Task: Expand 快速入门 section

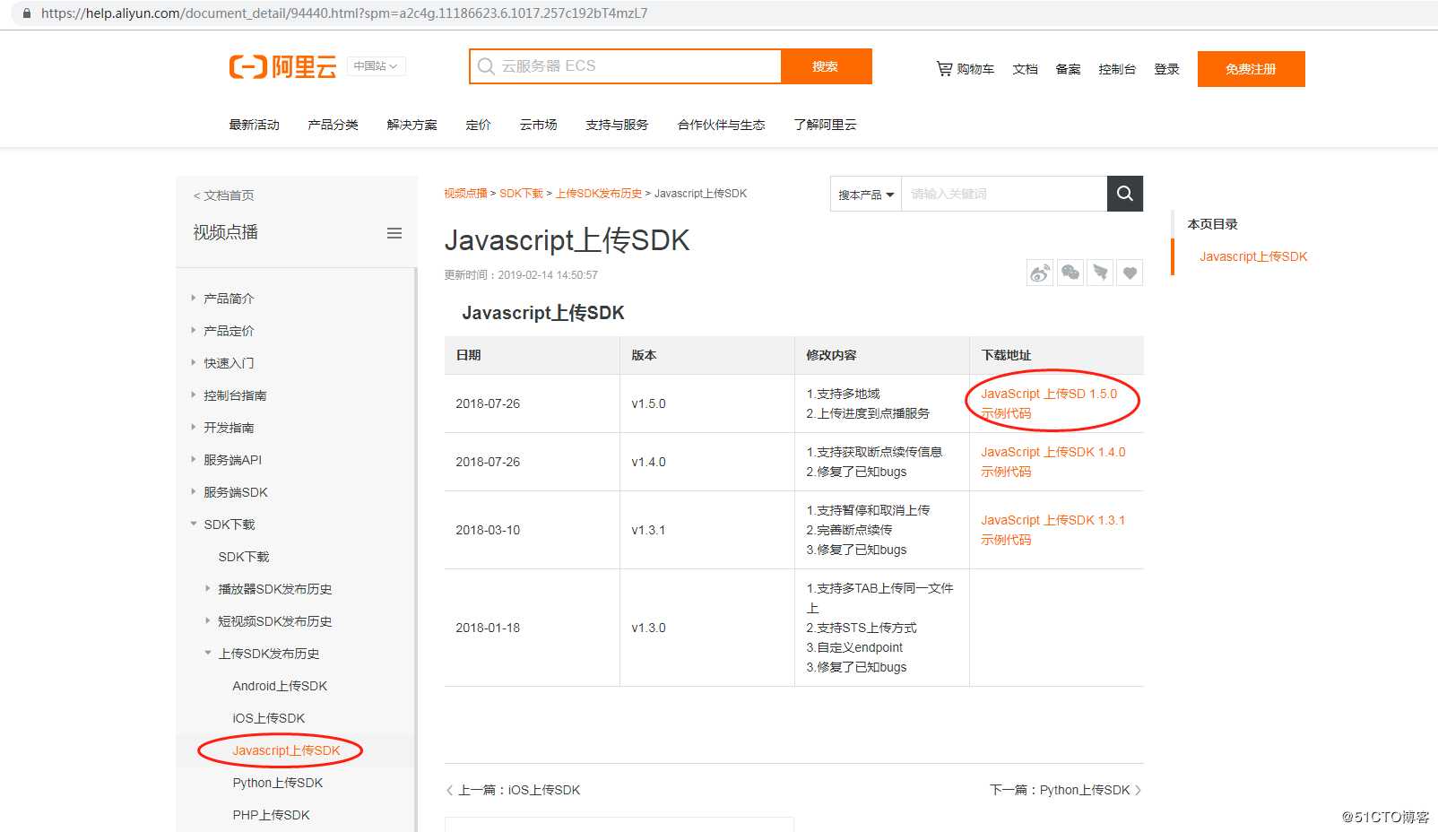Action: (193, 362)
